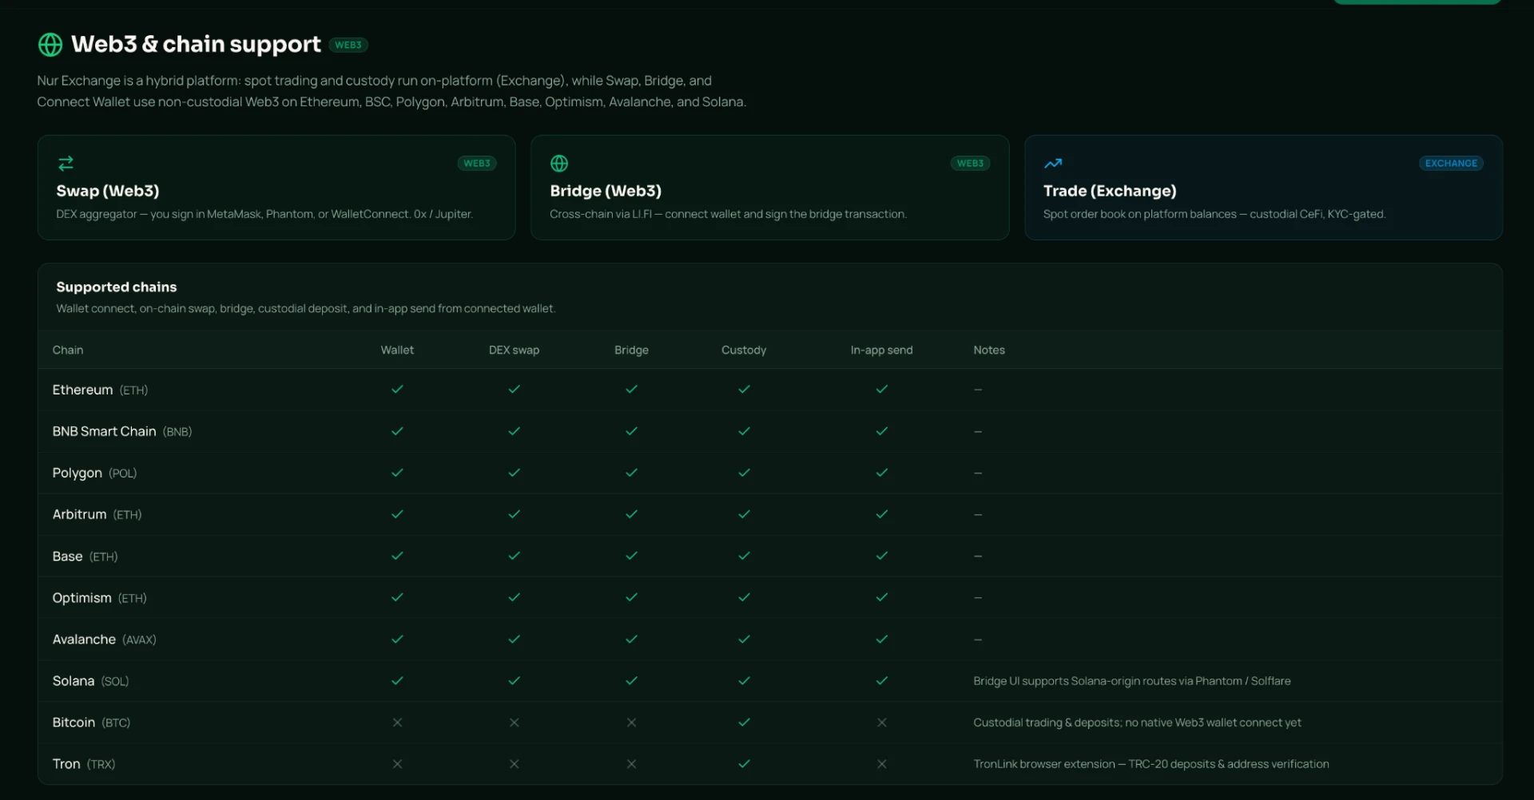Click the Bridge column header

point(631,350)
